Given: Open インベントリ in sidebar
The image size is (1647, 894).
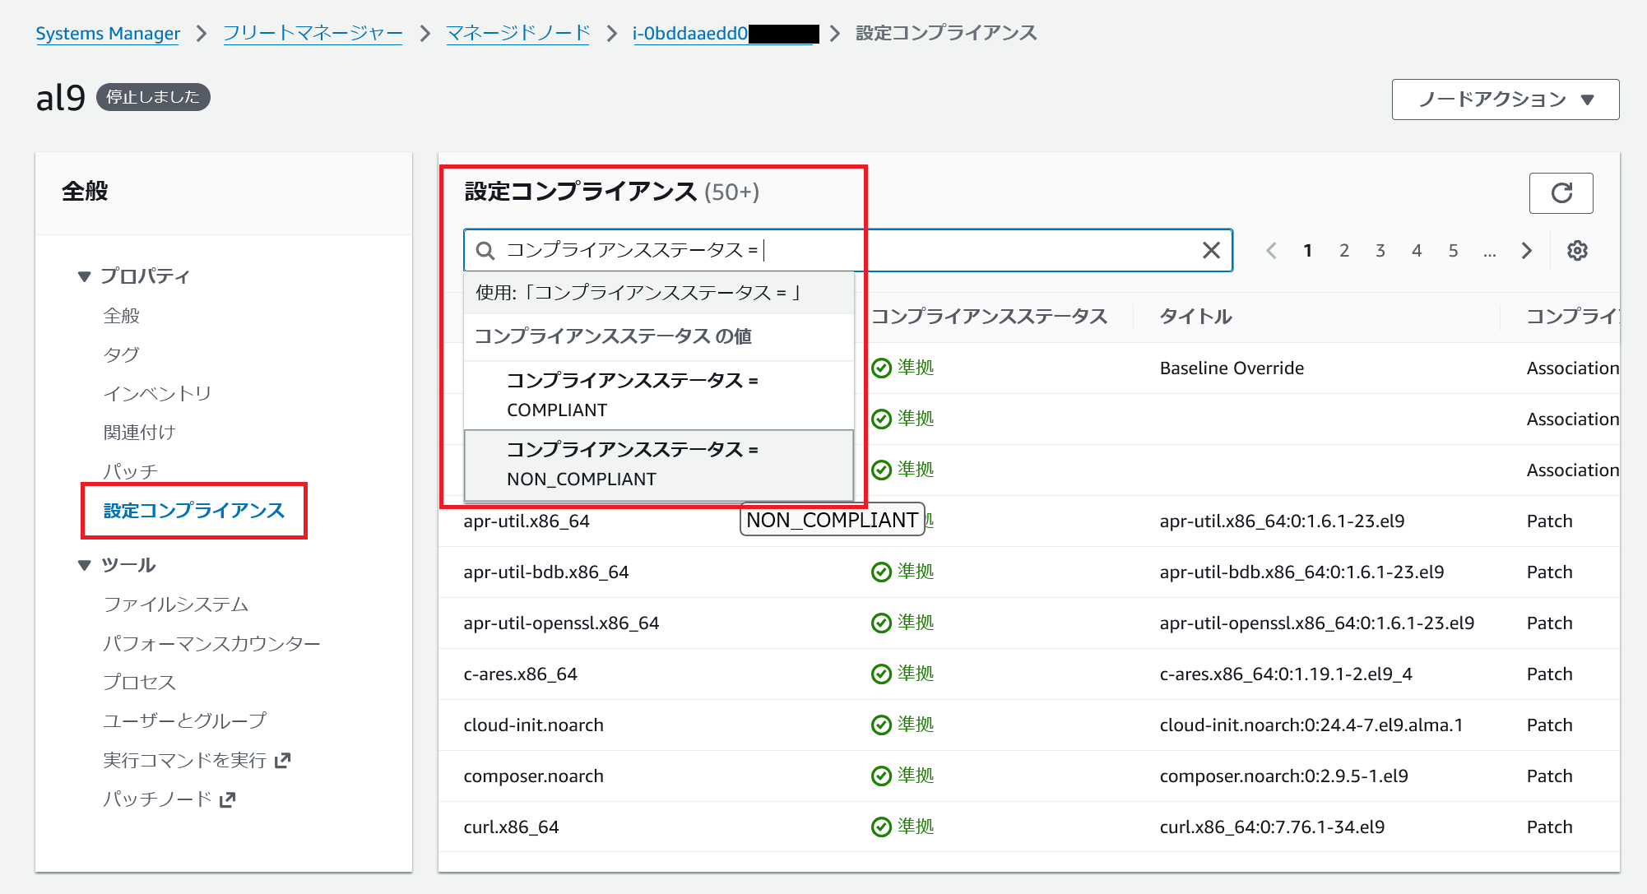Looking at the screenshot, I should [x=157, y=394].
